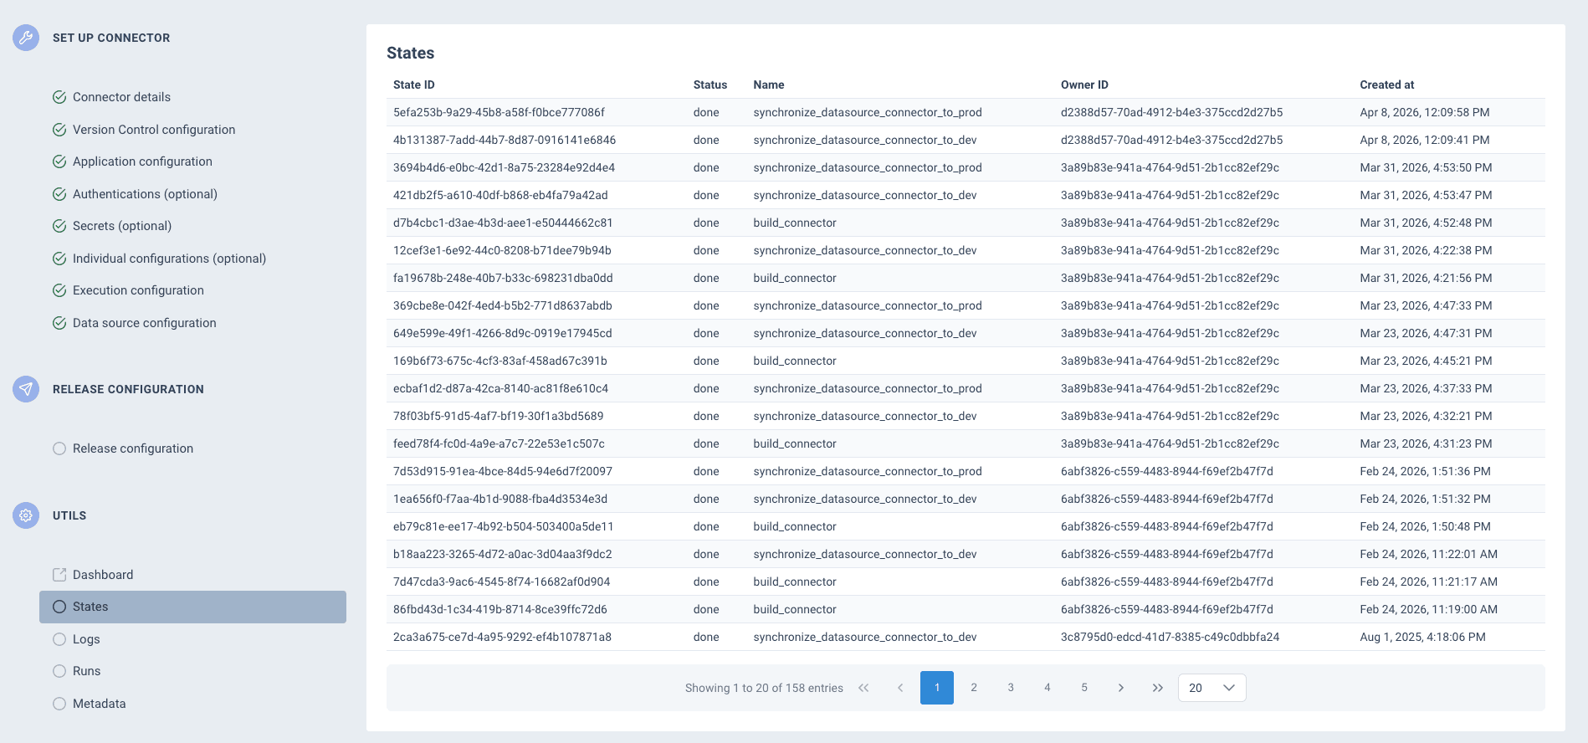Open Data source configuration step
This screenshot has height=743, width=1588.
tap(144, 323)
